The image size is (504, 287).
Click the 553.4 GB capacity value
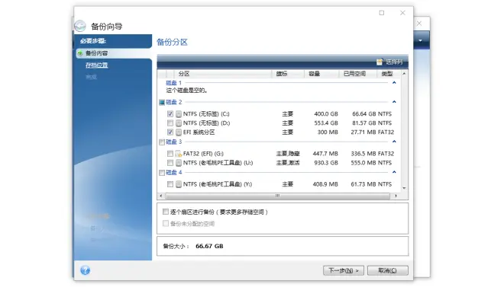(x=326, y=123)
